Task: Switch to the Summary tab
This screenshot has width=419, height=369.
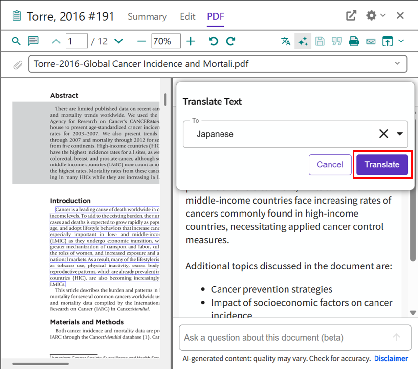Action: click(147, 16)
